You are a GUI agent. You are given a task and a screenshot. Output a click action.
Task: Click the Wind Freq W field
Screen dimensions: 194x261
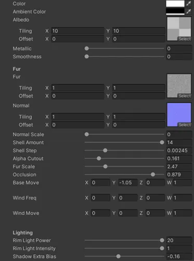coord(182,198)
